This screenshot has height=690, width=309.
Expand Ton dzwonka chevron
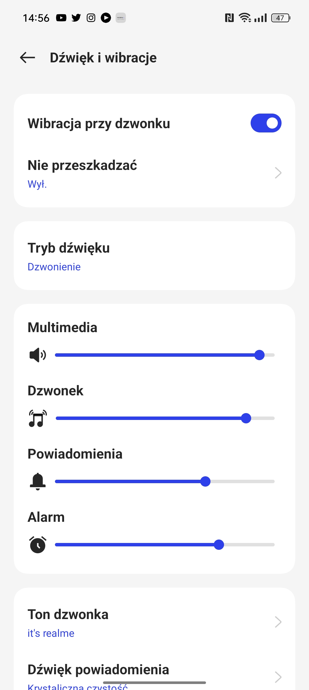[278, 622]
